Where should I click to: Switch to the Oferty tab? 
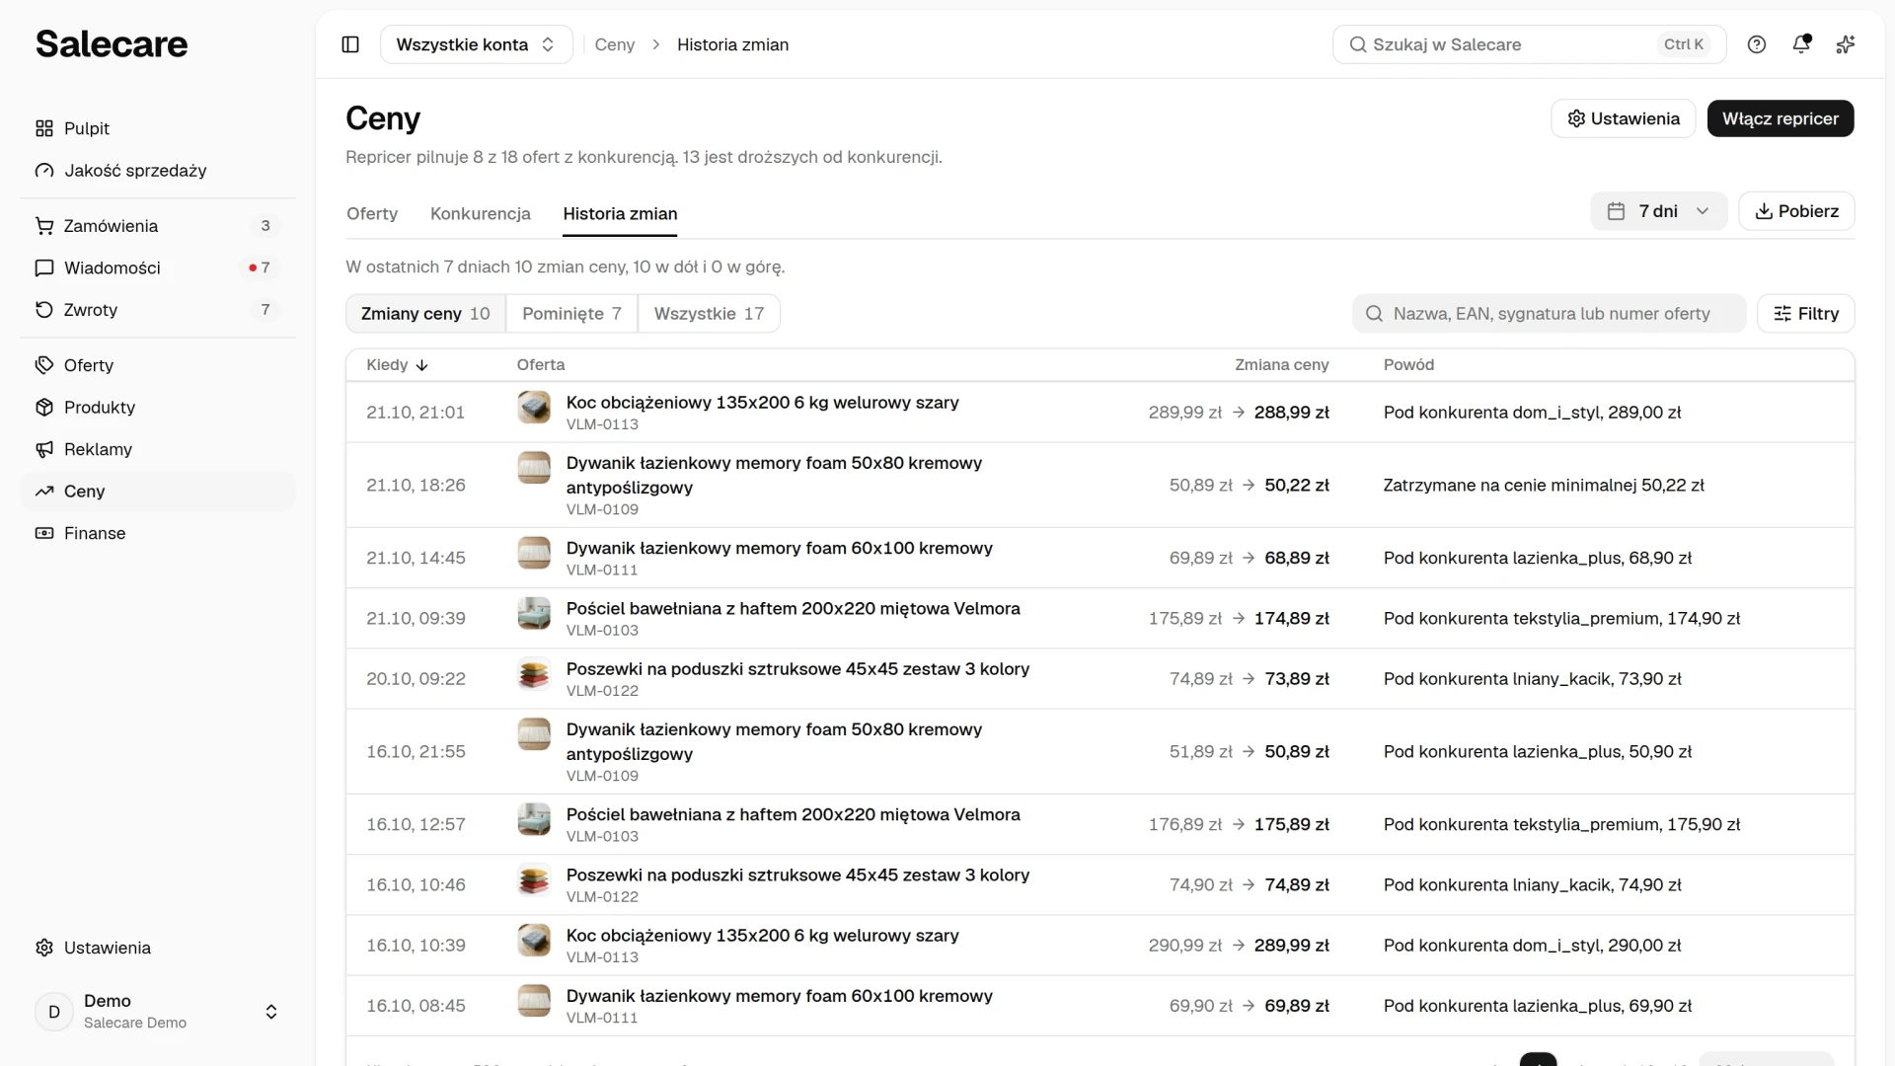(x=372, y=214)
